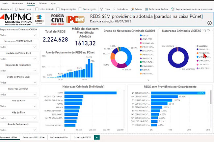Screen dimensions: 214x142
Task: Open the Otimizar ribbon tab
Action: (43, 3)
